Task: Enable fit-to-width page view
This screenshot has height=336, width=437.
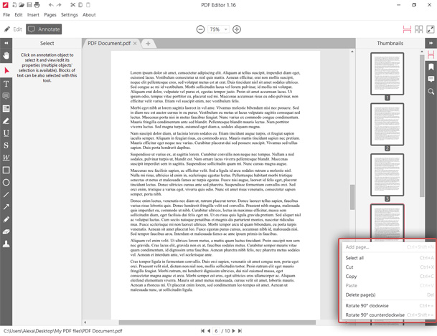Action: tap(407, 29)
